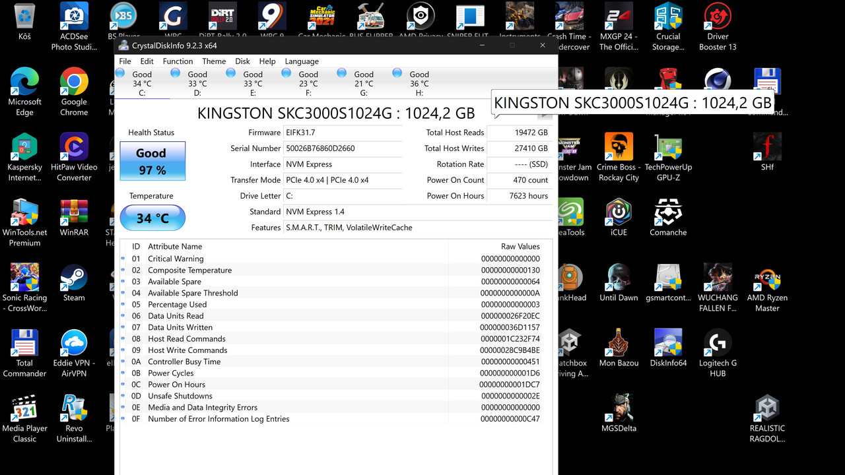Viewport: 845px width, 475px height.
Task: Click the Firmware value EIFK31.7
Action: pyautogui.click(x=343, y=133)
